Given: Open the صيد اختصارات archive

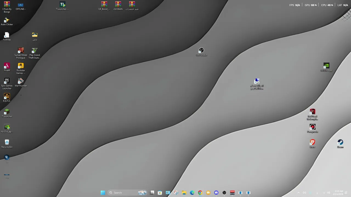Looking at the screenshot, I should (132, 6).
